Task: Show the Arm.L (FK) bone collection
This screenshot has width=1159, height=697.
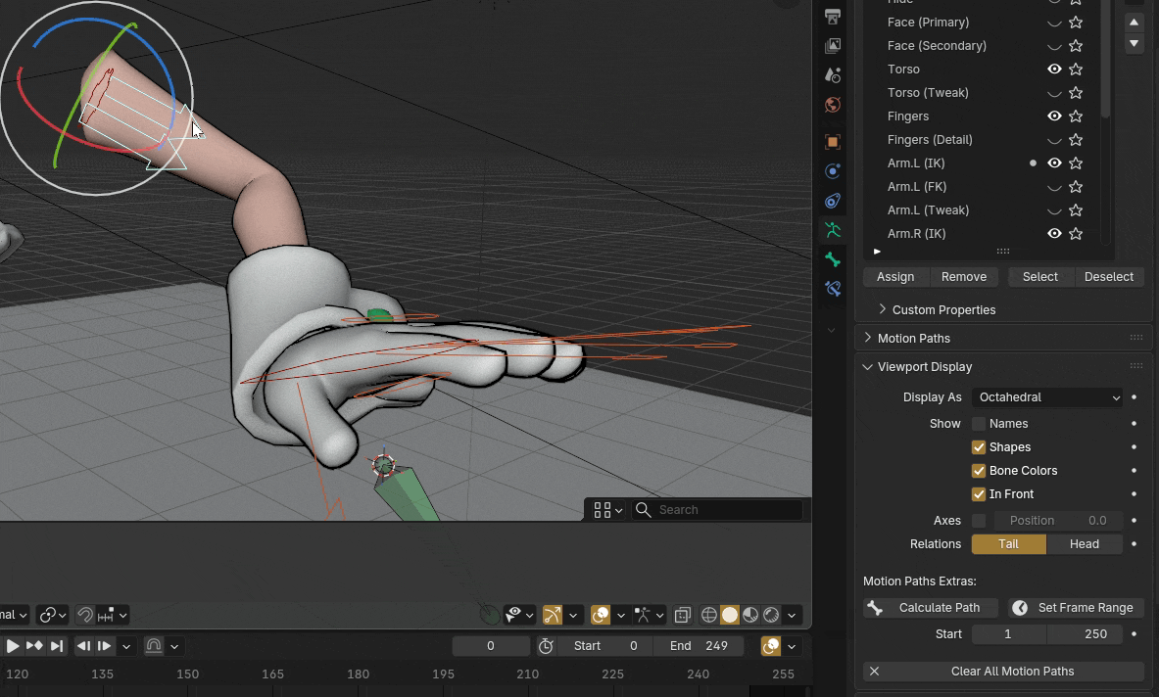Action: (1055, 188)
